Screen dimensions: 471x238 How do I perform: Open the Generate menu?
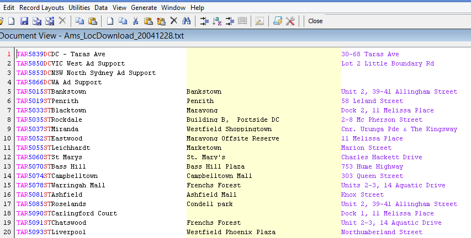click(144, 8)
